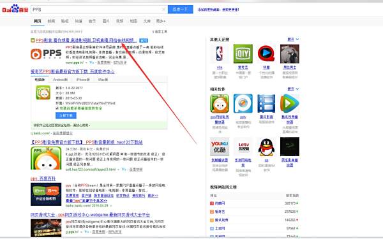This screenshot has width=383, height=239.
Task: Open the 爱奇艺PPS影音 官方下载 result link
Action: (73, 71)
